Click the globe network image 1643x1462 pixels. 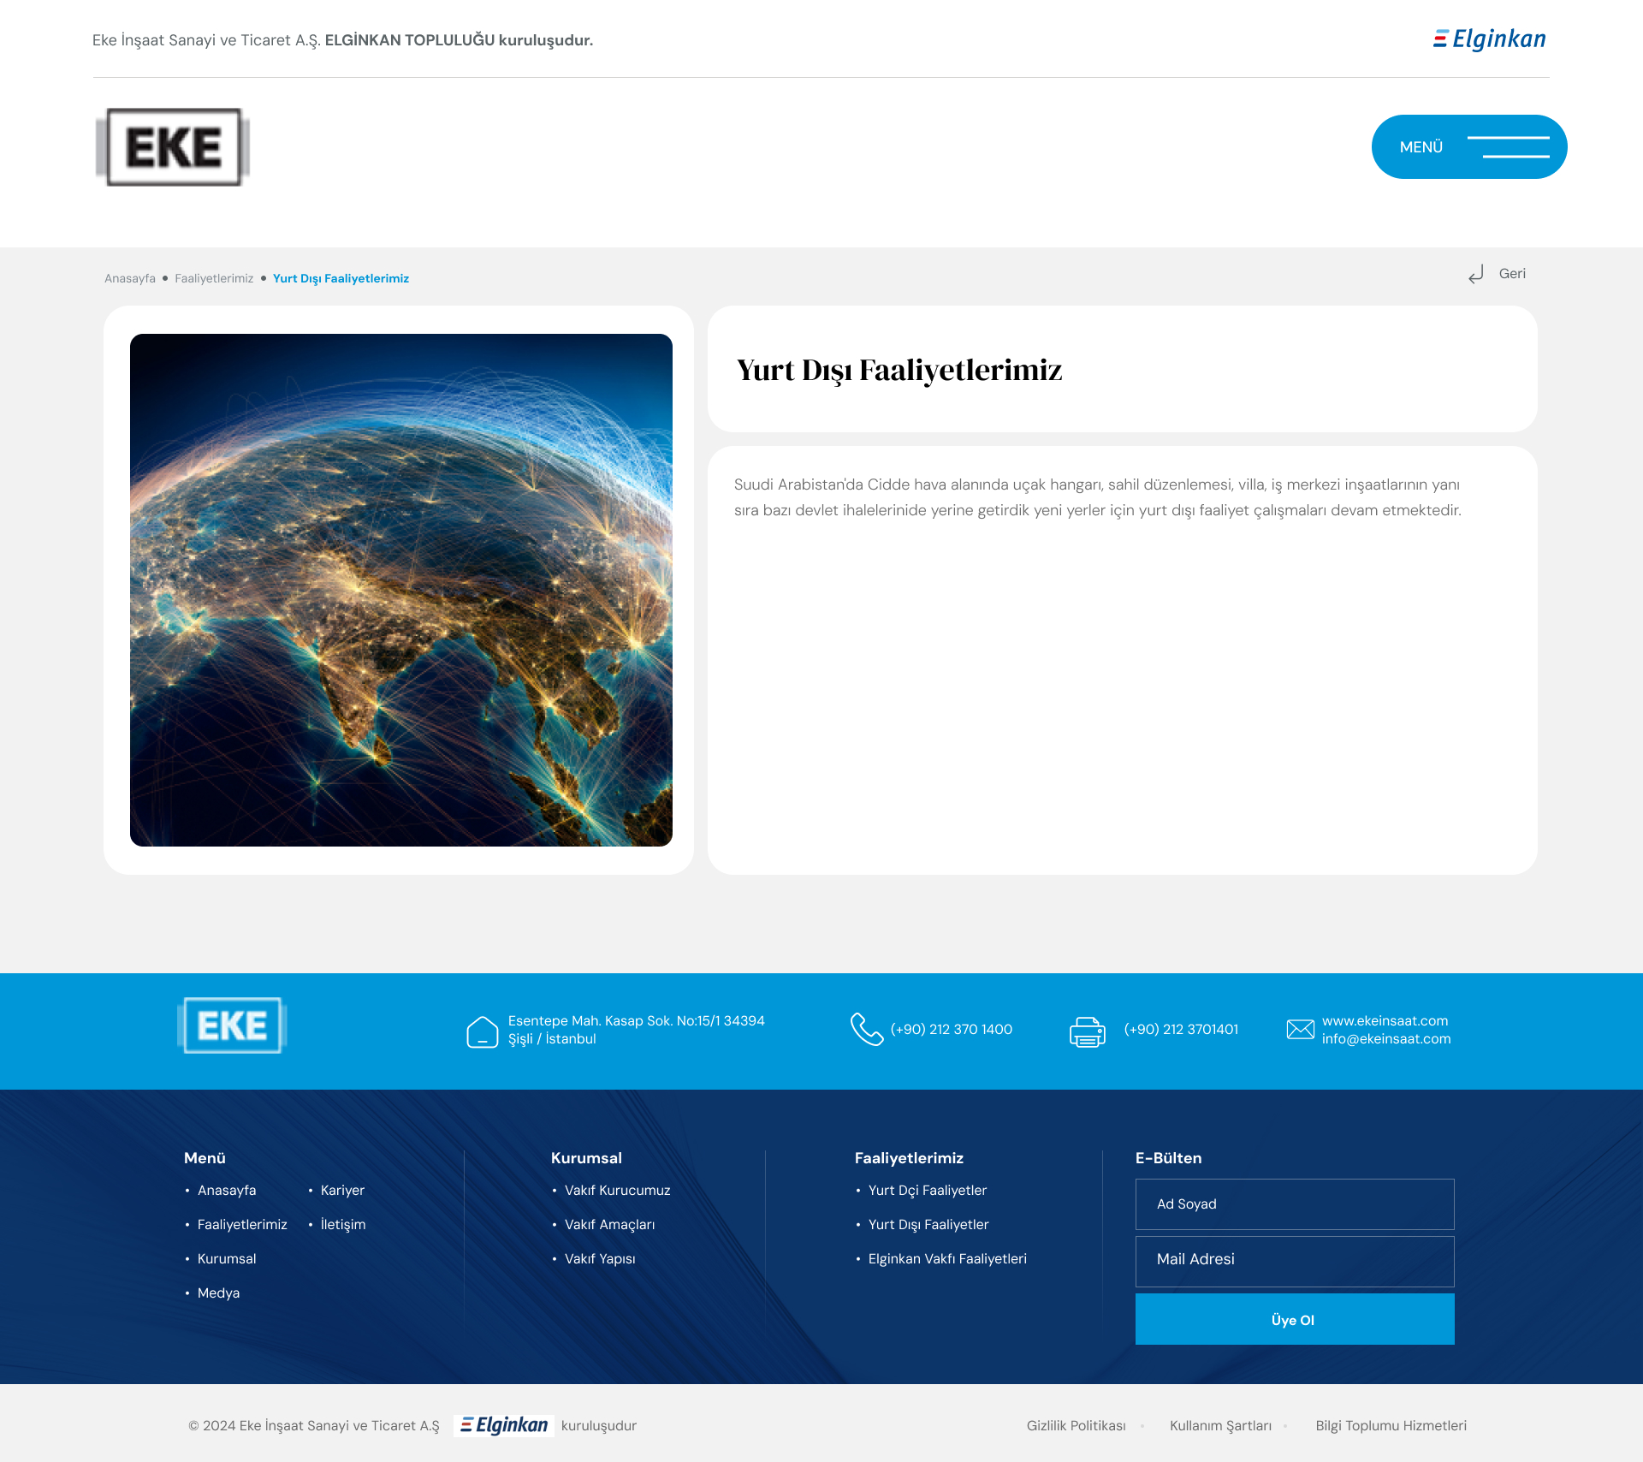[400, 590]
